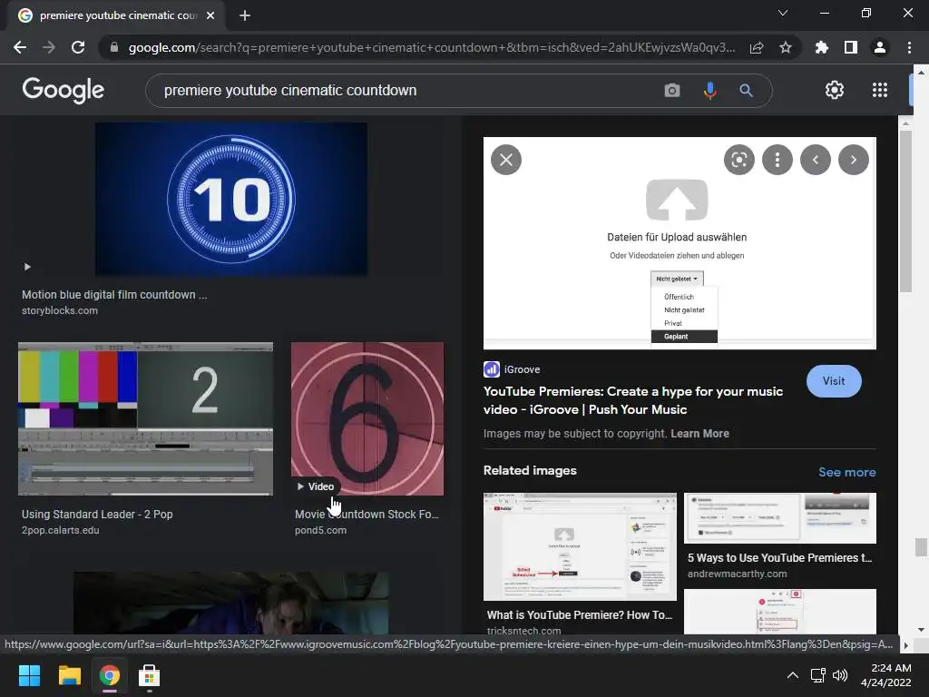929x697 pixels.
Task: Close the image preview panel
Action: tap(506, 160)
